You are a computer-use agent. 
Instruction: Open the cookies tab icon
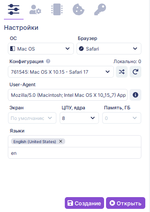coord(79,9)
